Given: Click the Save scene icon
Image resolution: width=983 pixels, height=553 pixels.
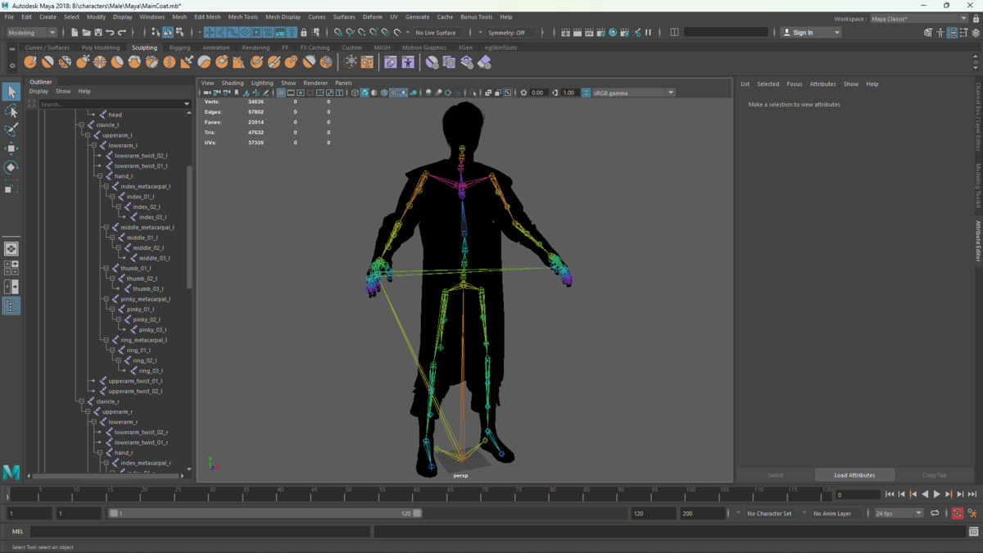Looking at the screenshot, I should coord(98,33).
